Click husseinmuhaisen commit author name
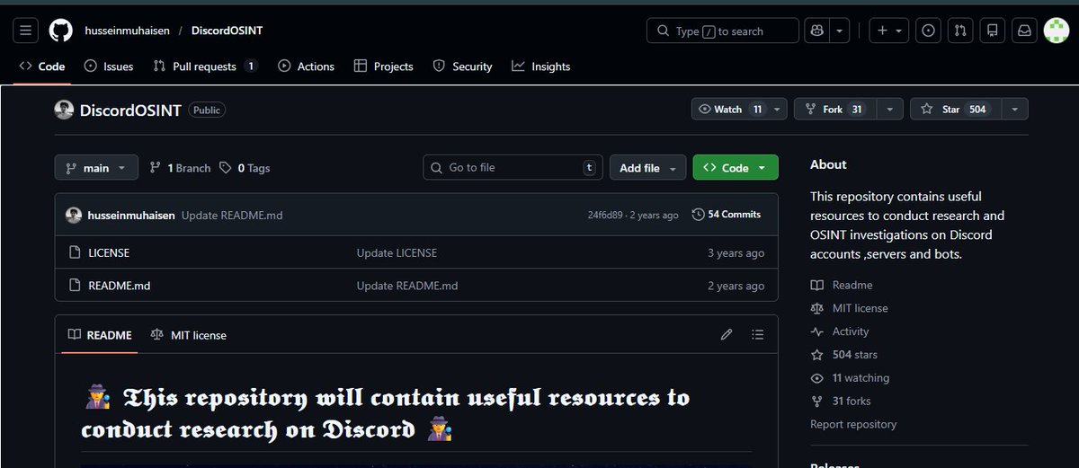The height and width of the screenshot is (468, 1079). [x=132, y=215]
